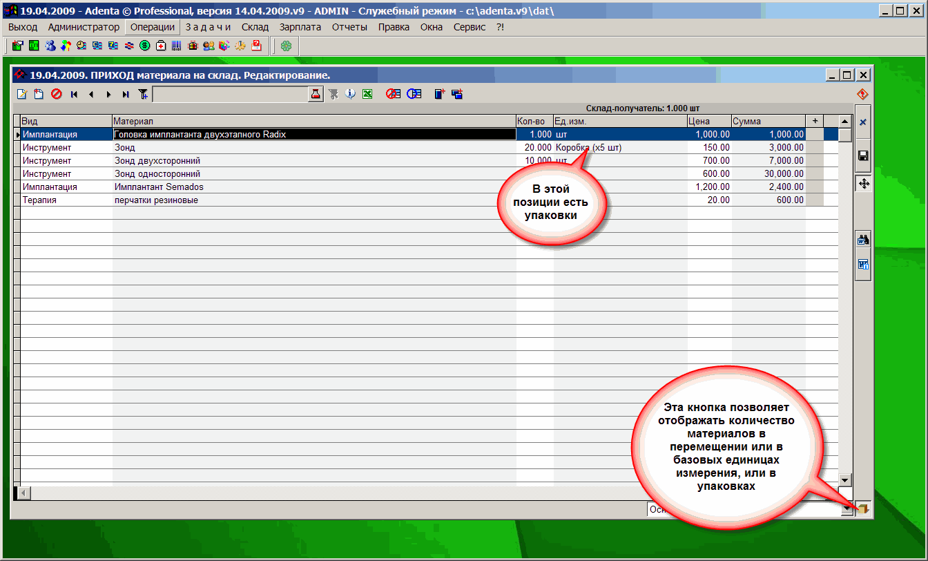Jump to the first record arrow

pos(74,94)
